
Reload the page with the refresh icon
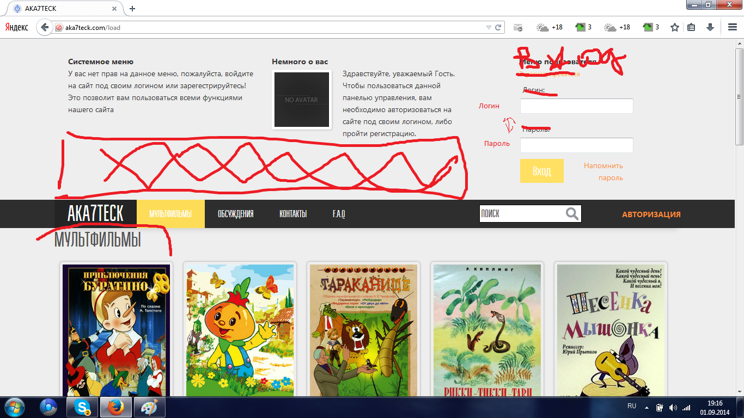(498, 27)
